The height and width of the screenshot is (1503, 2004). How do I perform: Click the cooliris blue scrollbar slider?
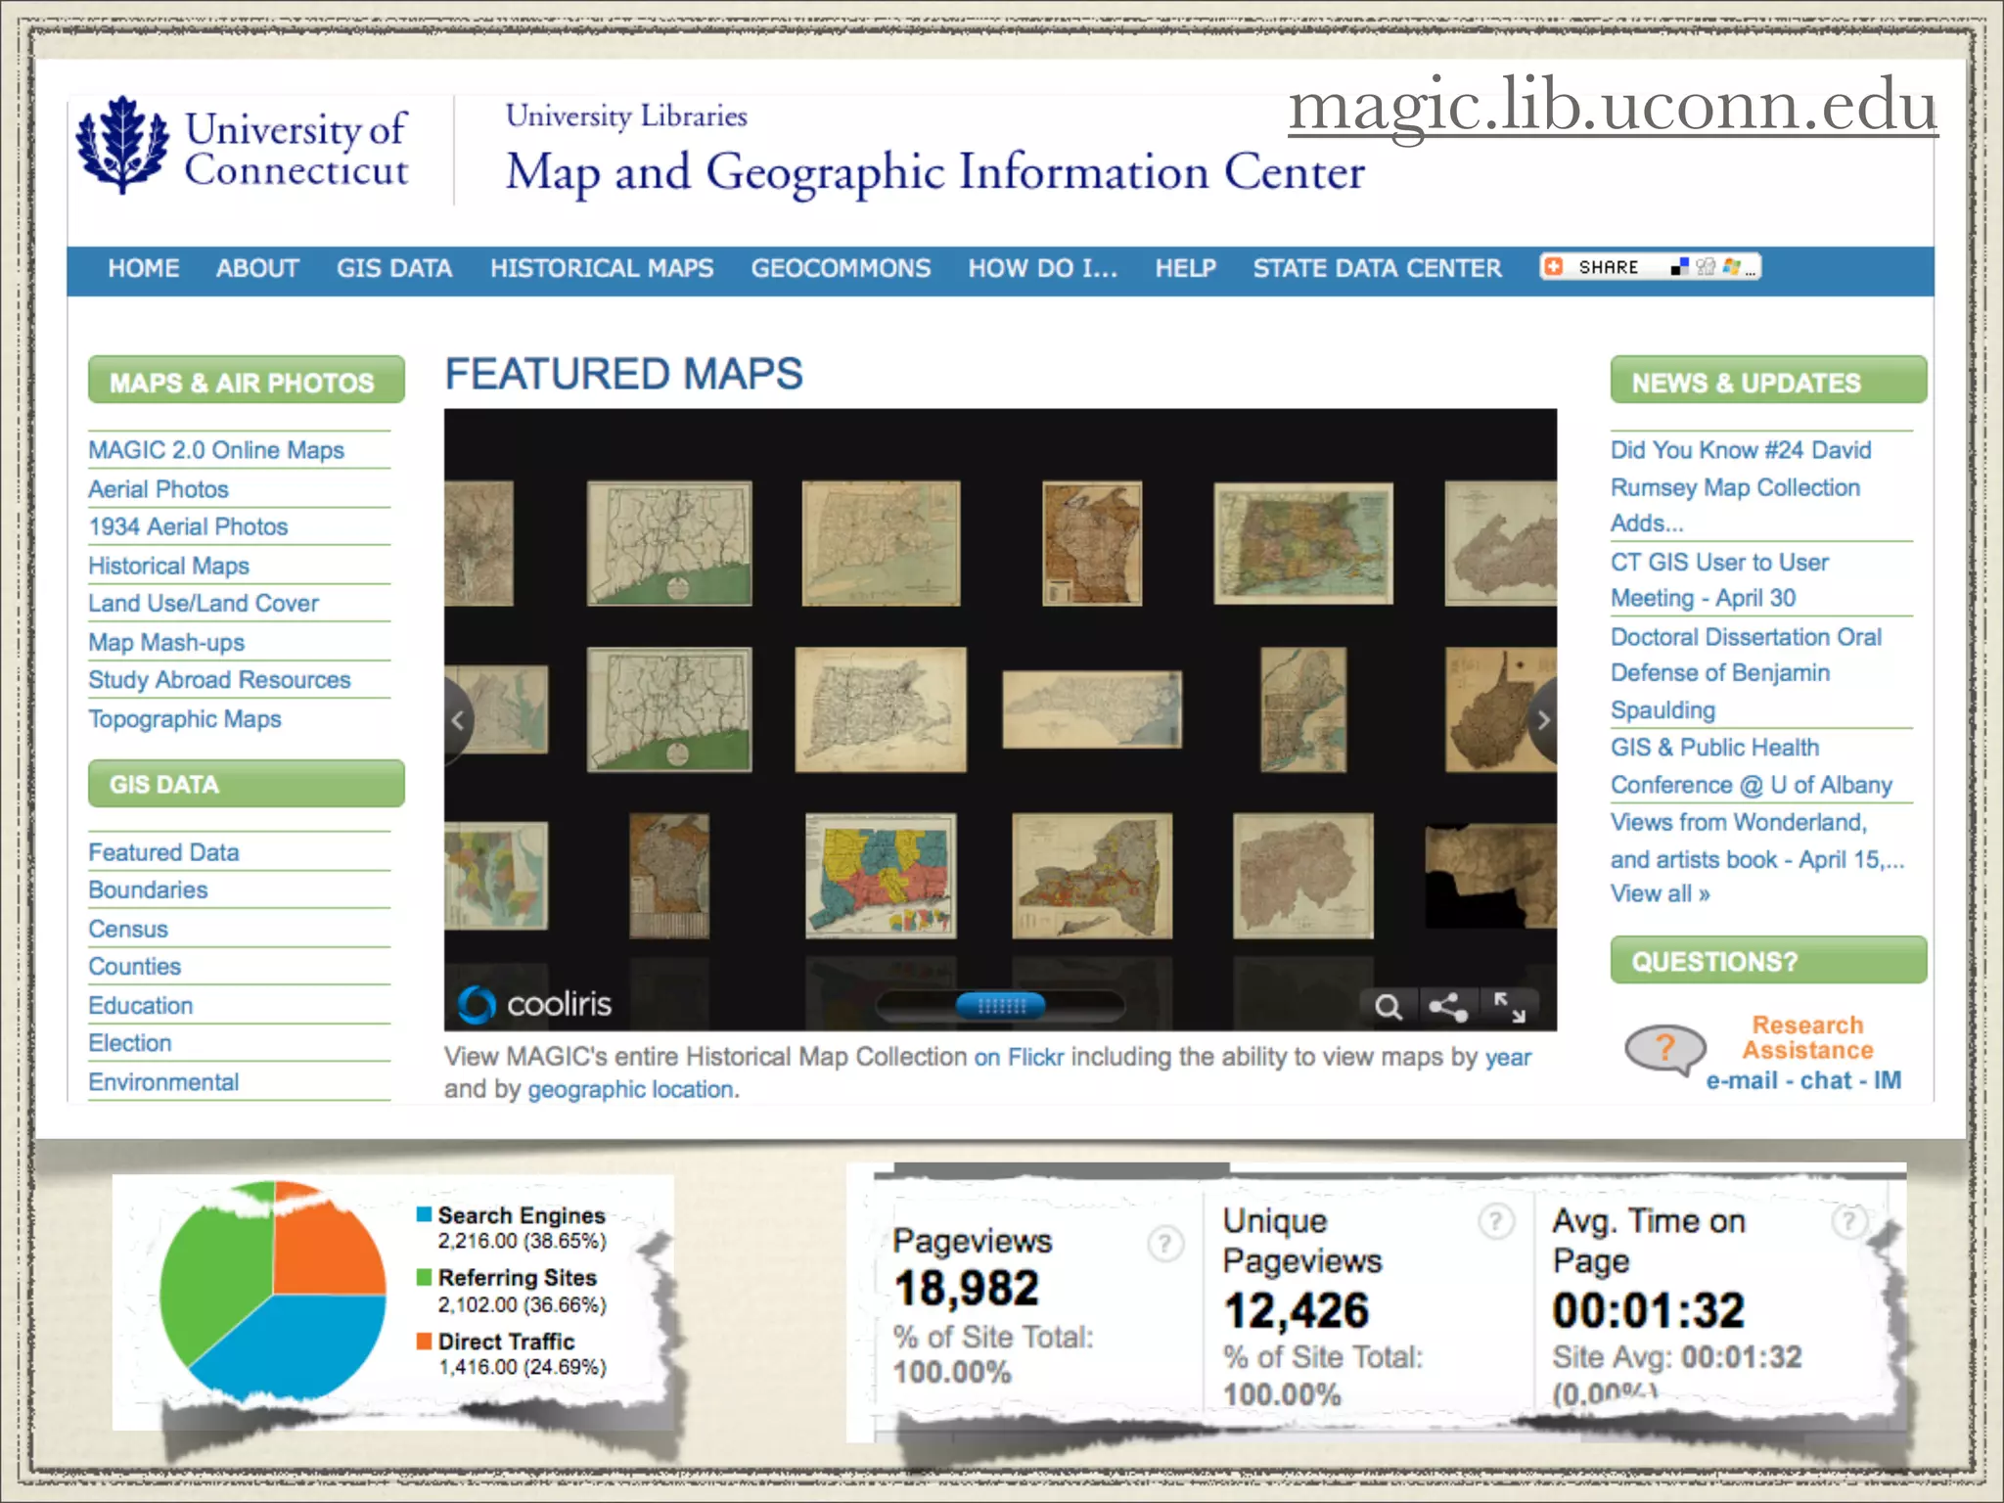[x=1000, y=1005]
